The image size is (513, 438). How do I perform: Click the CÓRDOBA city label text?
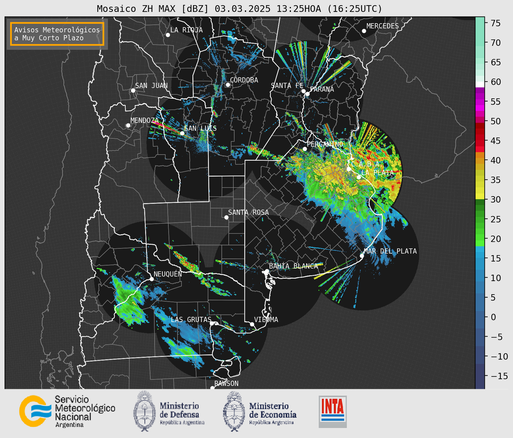pos(244,80)
